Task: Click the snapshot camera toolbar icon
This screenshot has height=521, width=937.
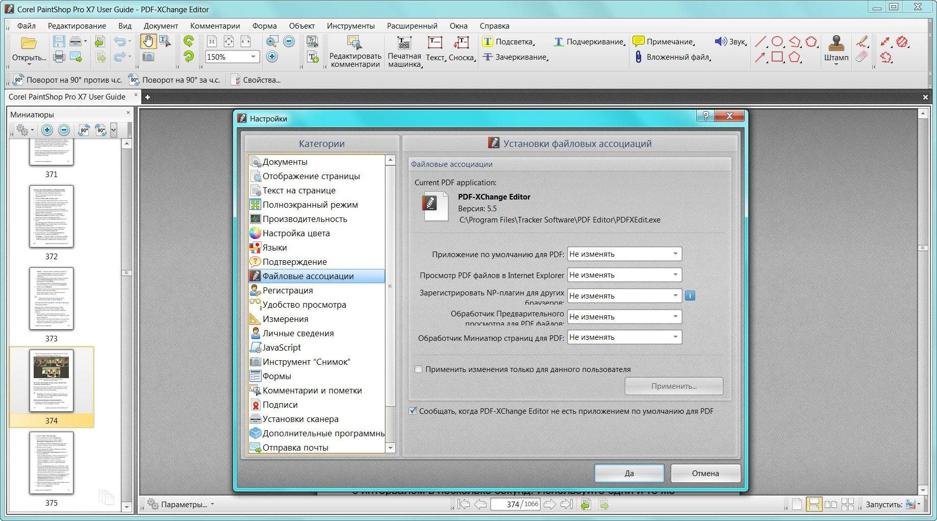Action: [x=148, y=57]
